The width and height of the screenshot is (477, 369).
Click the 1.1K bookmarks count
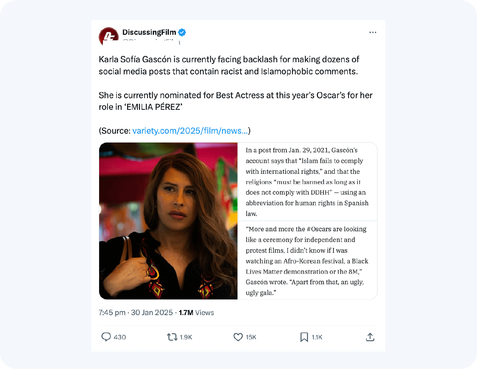coord(317,337)
